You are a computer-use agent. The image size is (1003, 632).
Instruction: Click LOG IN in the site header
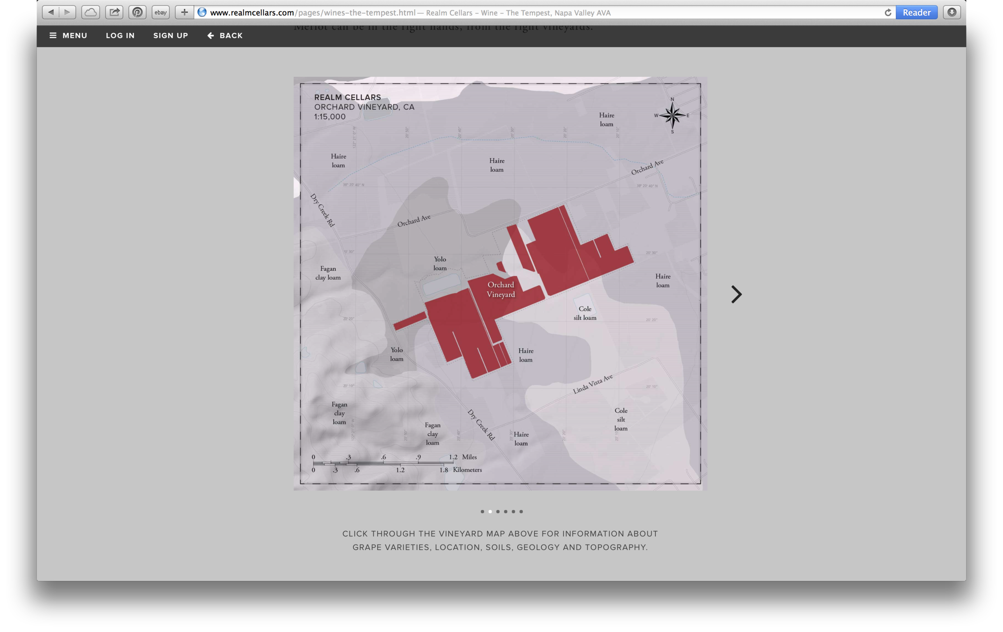coord(120,35)
